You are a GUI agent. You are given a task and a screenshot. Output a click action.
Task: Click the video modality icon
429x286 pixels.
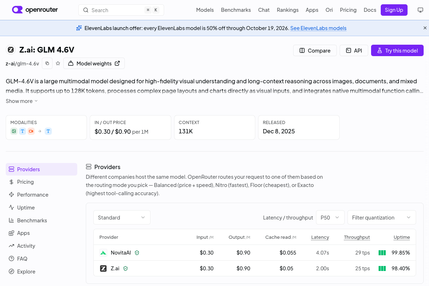coord(31,131)
